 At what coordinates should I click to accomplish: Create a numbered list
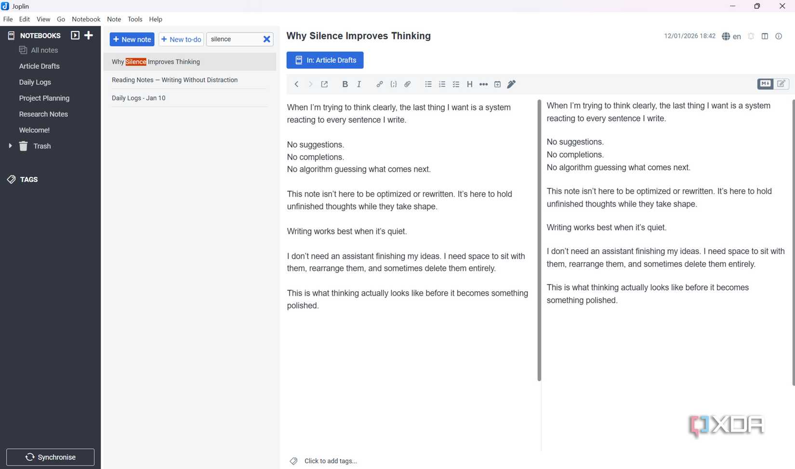pos(442,84)
